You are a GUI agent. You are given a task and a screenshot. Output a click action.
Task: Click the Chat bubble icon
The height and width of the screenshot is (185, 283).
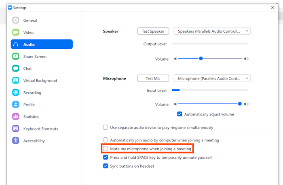[x=16, y=69]
